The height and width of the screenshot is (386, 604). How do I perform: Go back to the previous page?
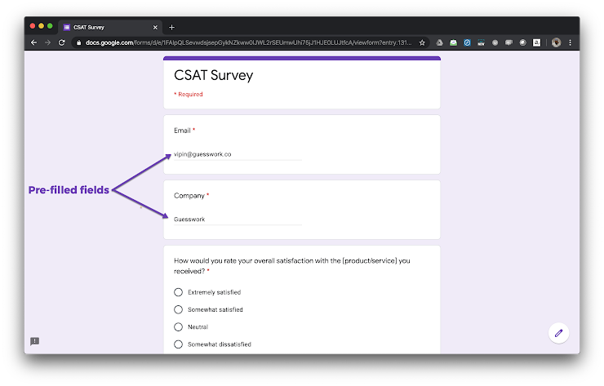[33, 42]
